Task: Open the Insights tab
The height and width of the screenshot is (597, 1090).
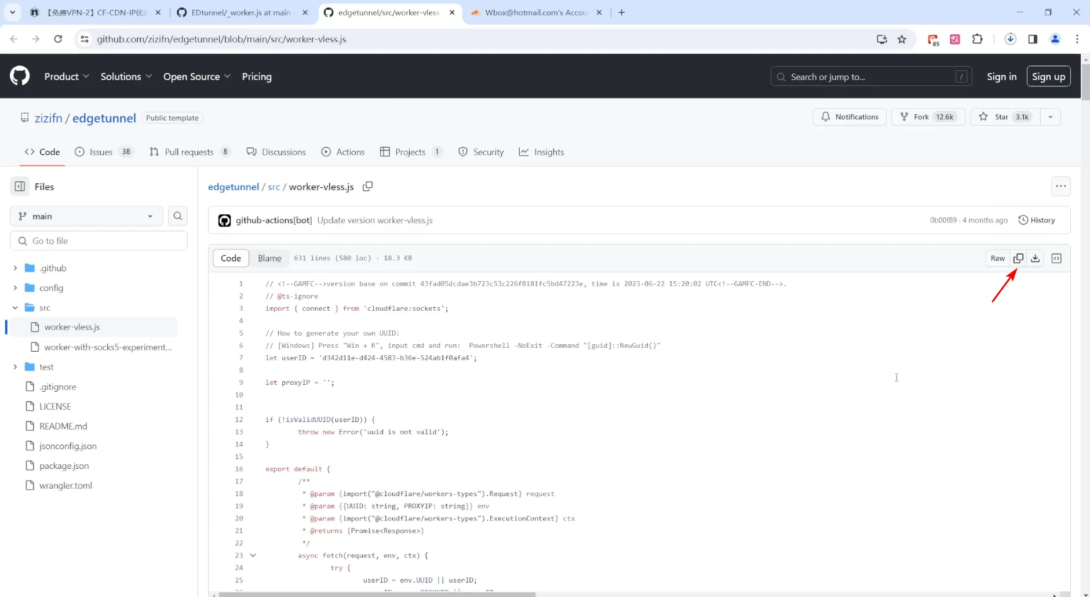Action: 541,152
